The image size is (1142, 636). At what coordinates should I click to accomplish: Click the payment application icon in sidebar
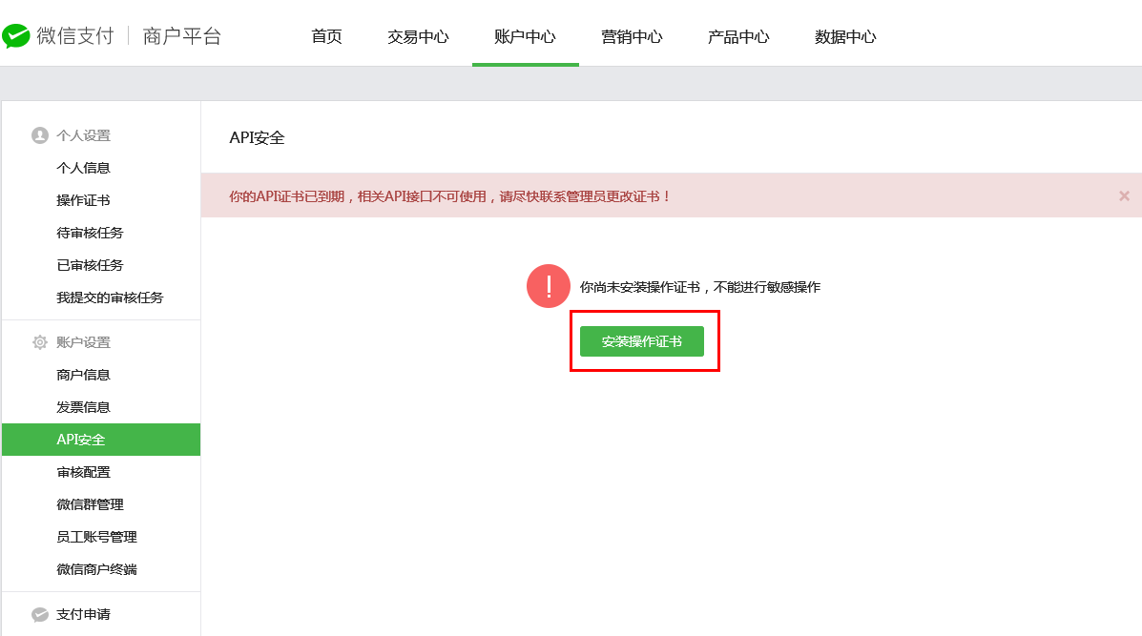[x=39, y=615]
